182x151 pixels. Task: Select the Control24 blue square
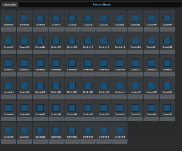click(24, 63)
